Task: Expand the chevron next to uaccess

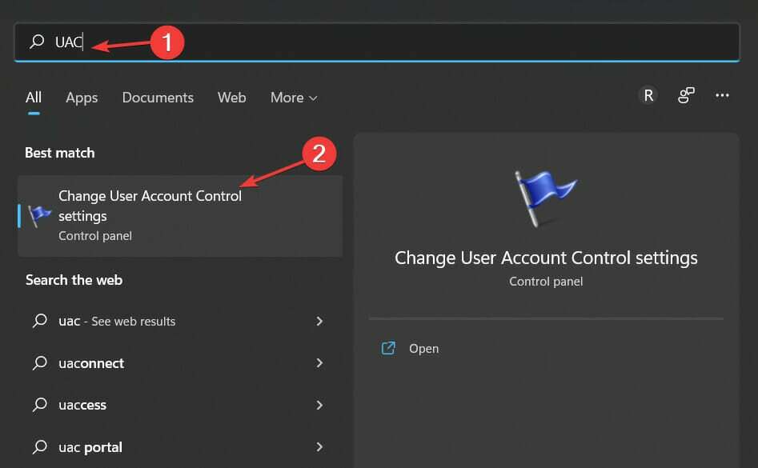Action: 319,405
